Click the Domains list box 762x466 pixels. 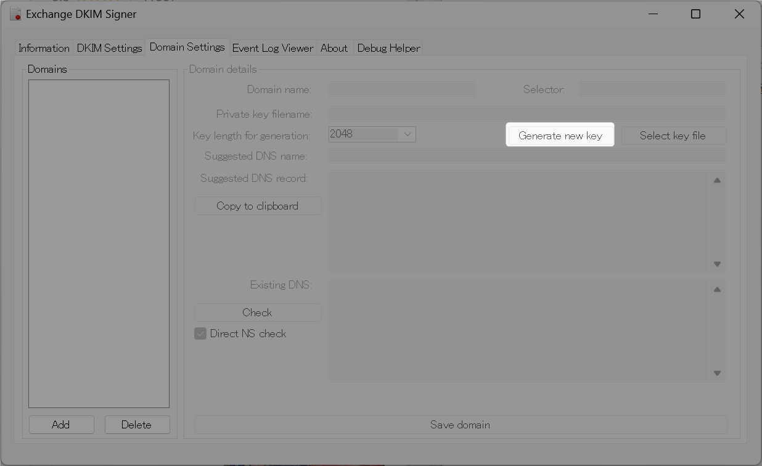(x=99, y=243)
